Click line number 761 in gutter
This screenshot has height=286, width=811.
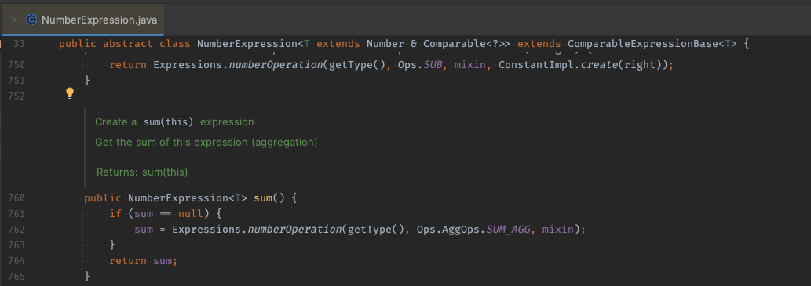click(x=16, y=213)
